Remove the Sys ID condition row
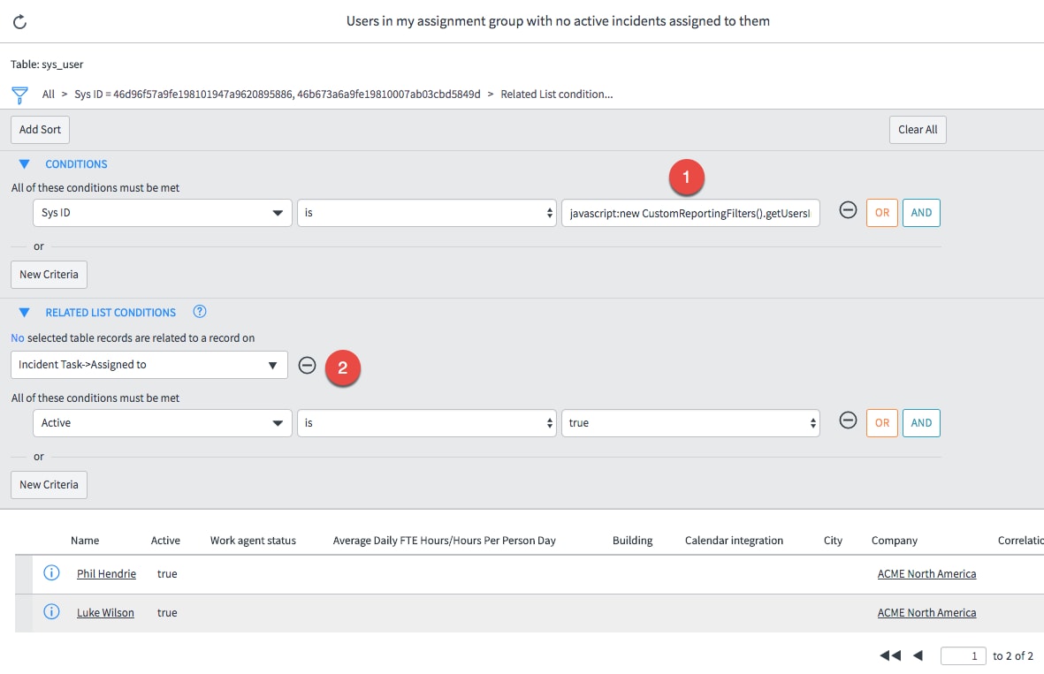Viewport: 1044px width, 674px height. [x=848, y=212]
